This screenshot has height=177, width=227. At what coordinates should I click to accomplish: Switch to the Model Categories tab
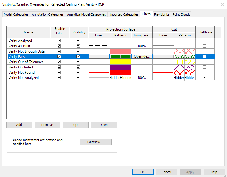point(16,14)
